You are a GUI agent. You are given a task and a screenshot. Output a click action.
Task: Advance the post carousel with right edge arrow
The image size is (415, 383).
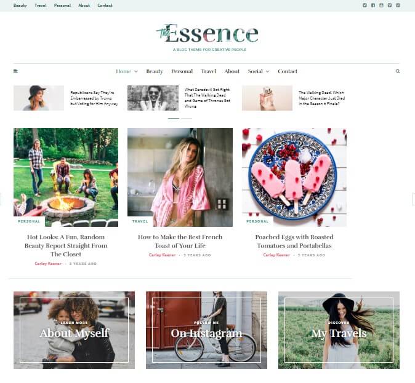coord(413,199)
